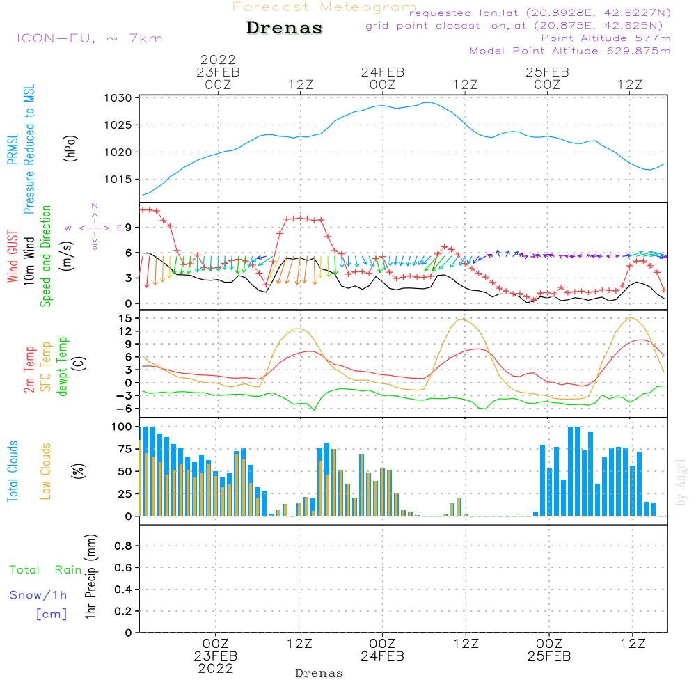Select the blue 'PRMSL' axis title
Viewport: 696px width, 696px height.
[x=13, y=148]
